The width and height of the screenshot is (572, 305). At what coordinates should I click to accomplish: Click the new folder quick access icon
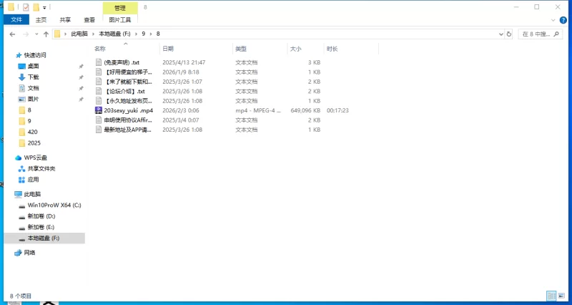click(x=36, y=7)
